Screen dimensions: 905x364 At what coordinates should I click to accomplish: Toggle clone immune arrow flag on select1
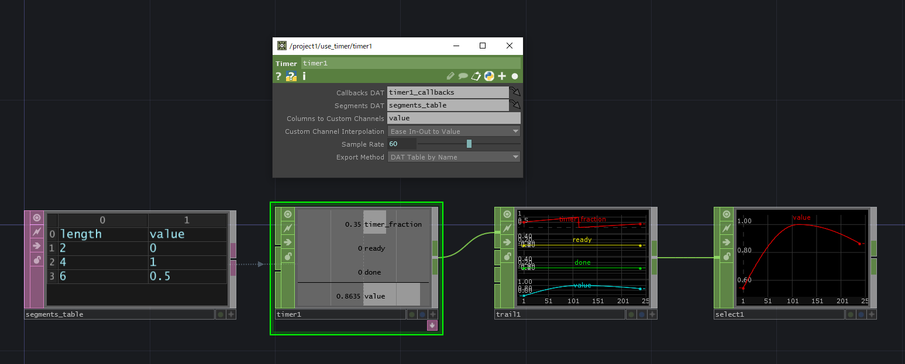pos(727,242)
